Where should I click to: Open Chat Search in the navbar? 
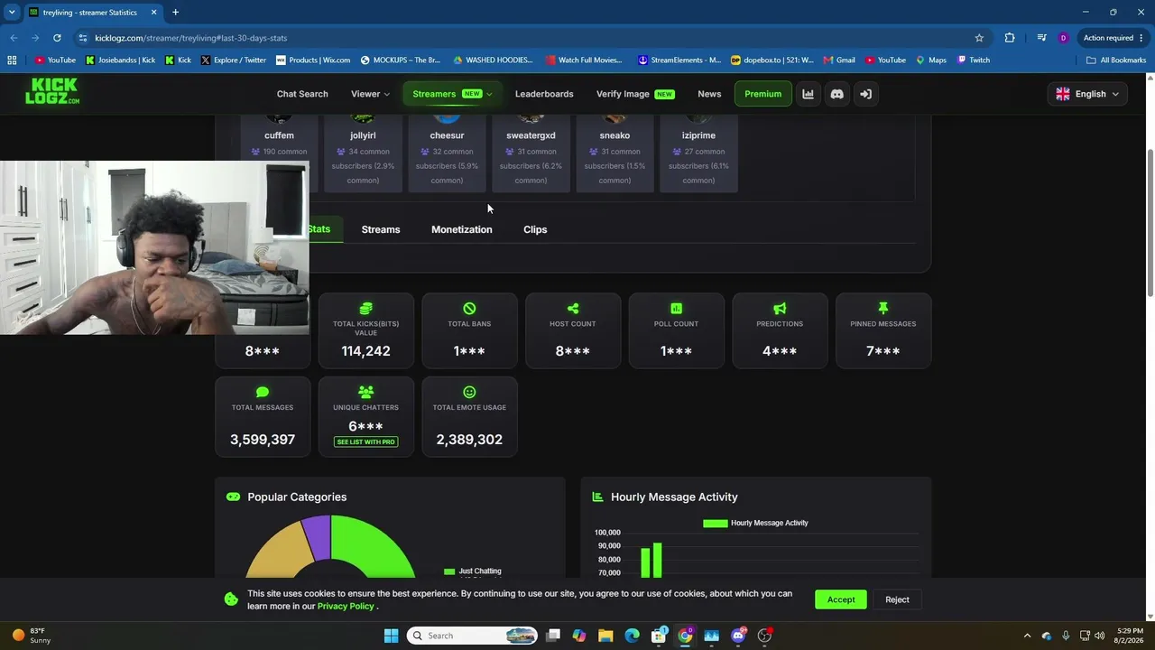click(x=302, y=94)
